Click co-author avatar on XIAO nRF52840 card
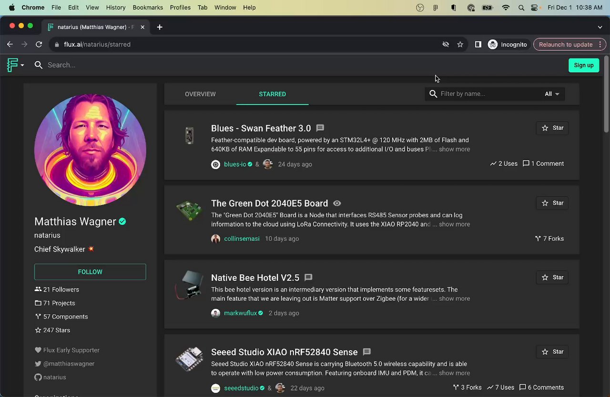Screen dimensions: 610x397 [x=280, y=388]
